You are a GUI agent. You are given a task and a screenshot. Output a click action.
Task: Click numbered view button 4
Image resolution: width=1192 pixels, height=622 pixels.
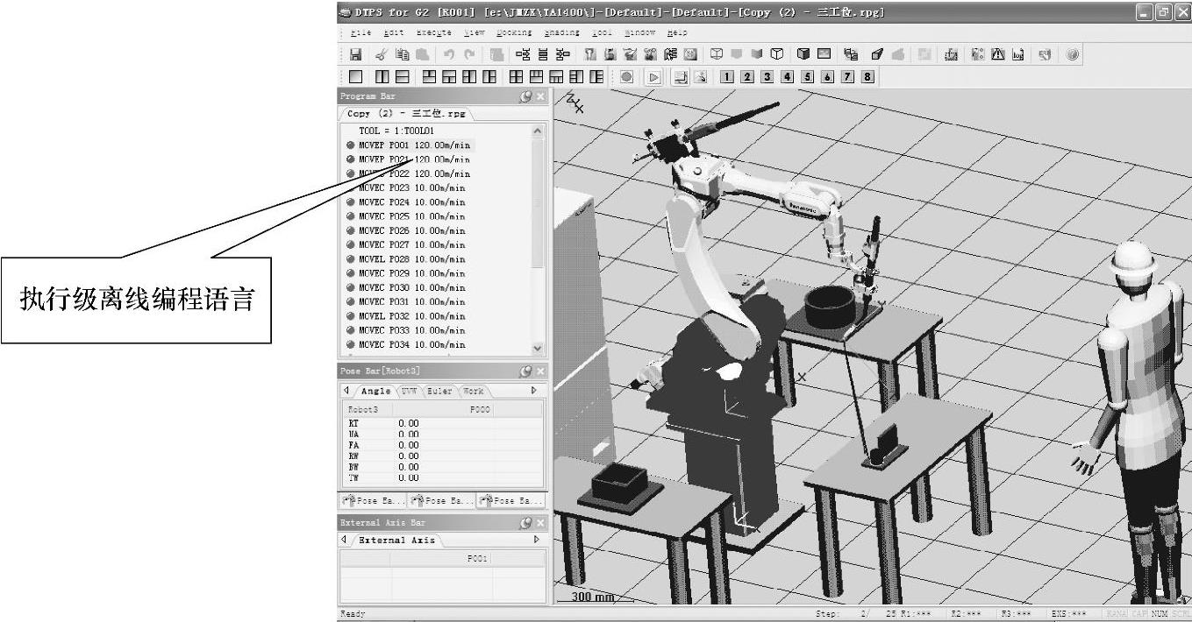[788, 77]
